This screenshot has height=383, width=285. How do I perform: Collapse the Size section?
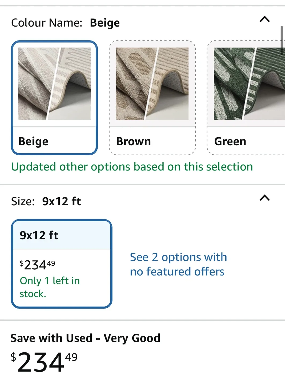[264, 198]
